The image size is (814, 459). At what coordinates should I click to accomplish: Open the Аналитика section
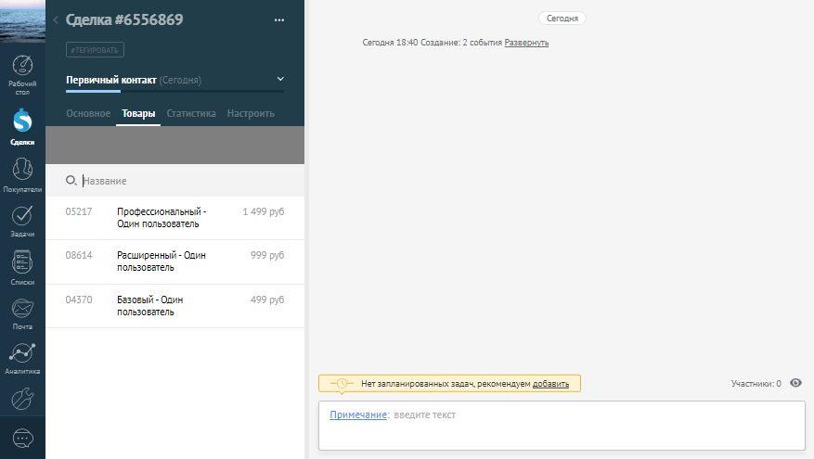(x=22, y=357)
